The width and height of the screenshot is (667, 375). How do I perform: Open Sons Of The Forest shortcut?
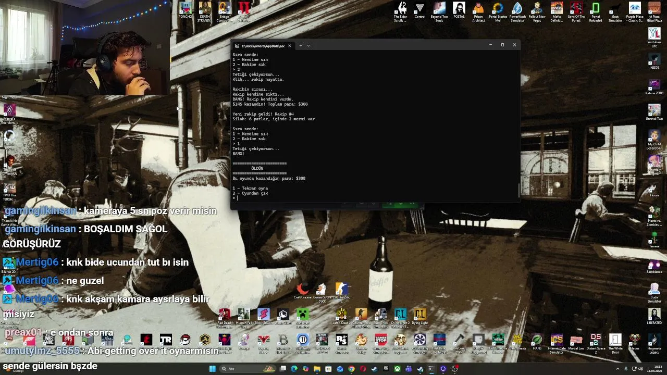pos(576,11)
